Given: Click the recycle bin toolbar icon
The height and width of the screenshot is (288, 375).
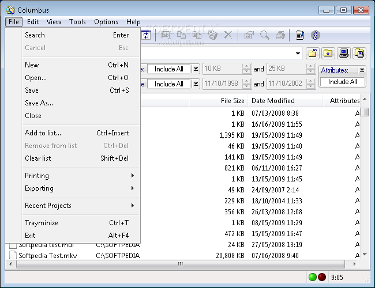Looking at the screenshot, I should pyautogui.click(x=212, y=35).
